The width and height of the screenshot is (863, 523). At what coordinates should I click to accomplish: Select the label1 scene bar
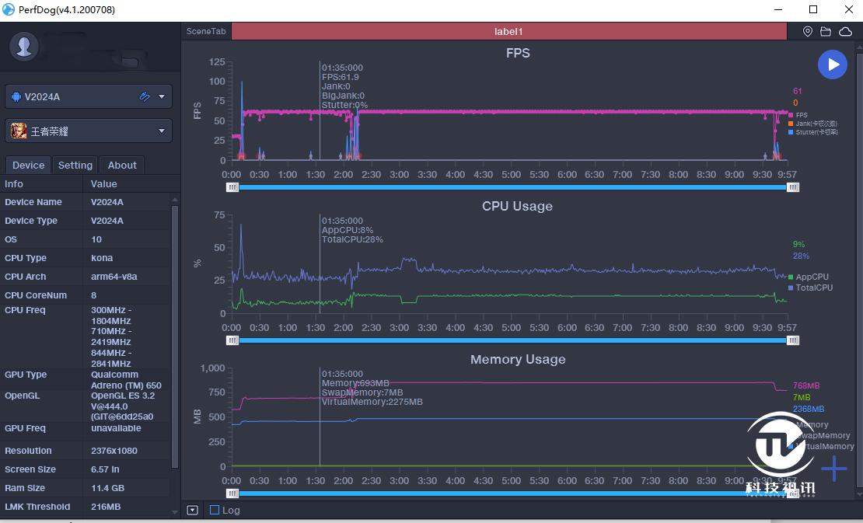tap(509, 32)
